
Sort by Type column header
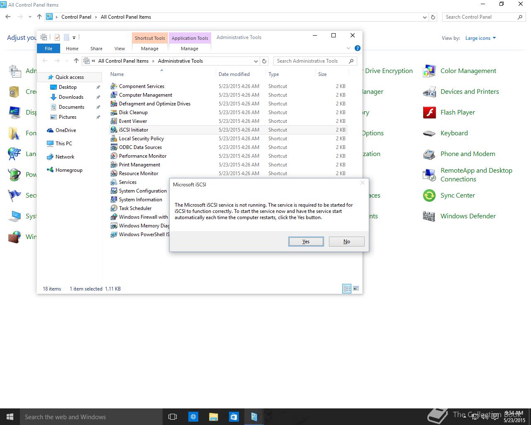click(290, 74)
